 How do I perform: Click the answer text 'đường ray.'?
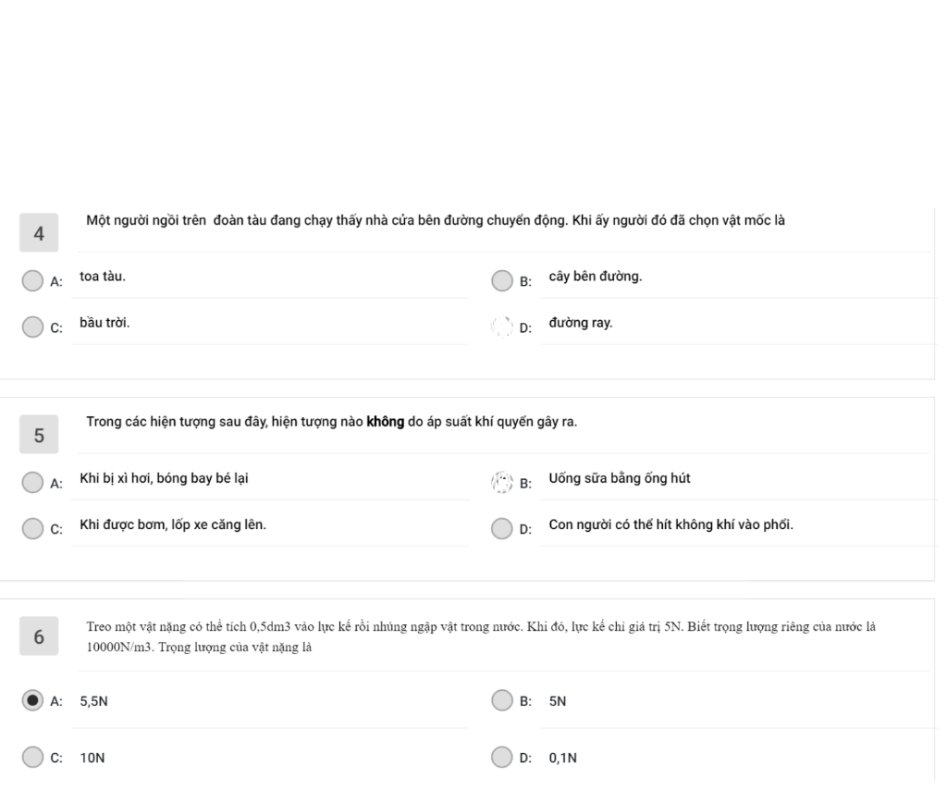581,323
